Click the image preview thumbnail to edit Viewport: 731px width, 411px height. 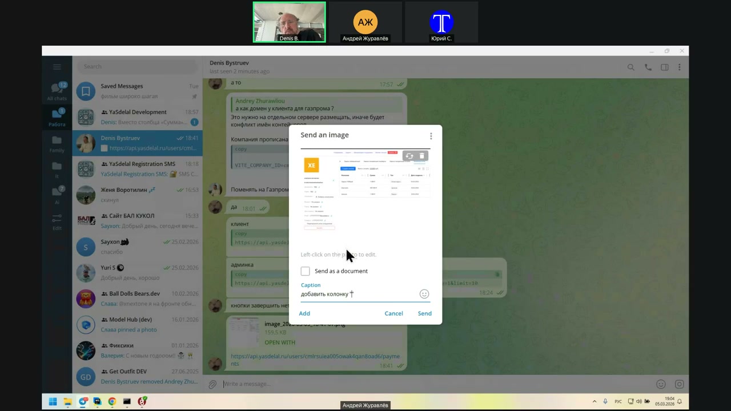pyautogui.click(x=365, y=194)
